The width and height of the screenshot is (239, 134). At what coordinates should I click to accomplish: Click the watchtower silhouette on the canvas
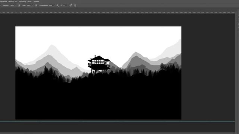(99, 65)
